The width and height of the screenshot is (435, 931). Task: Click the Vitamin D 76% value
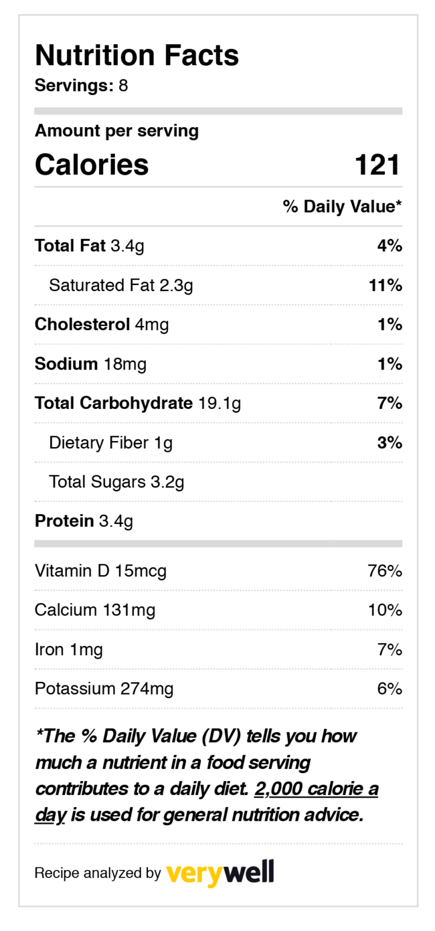coord(385,570)
